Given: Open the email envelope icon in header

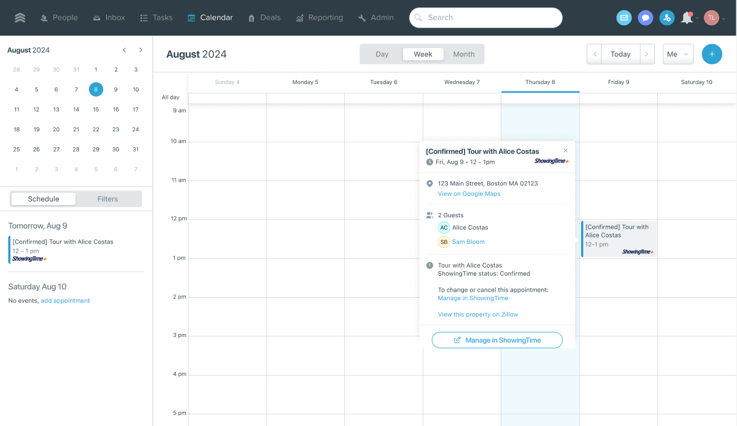Looking at the screenshot, I should 624,18.
